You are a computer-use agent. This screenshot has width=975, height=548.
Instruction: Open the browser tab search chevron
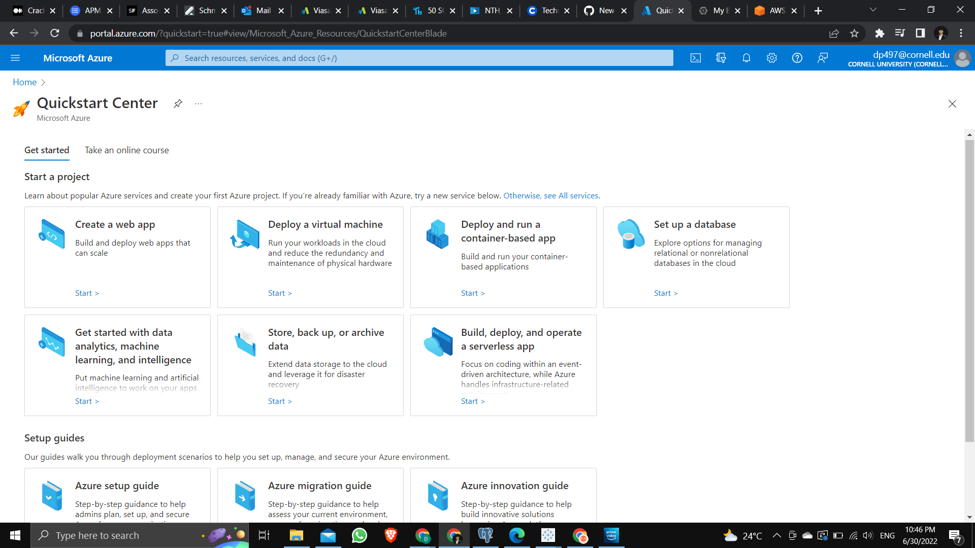(x=872, y=10)
